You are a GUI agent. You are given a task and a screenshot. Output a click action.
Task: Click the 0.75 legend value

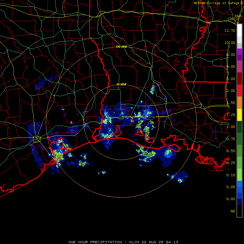(231, 139)
